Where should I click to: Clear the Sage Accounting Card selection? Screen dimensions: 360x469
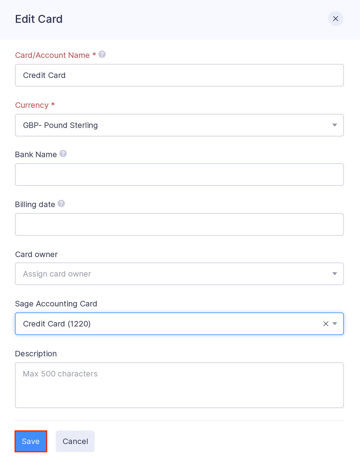326,324
